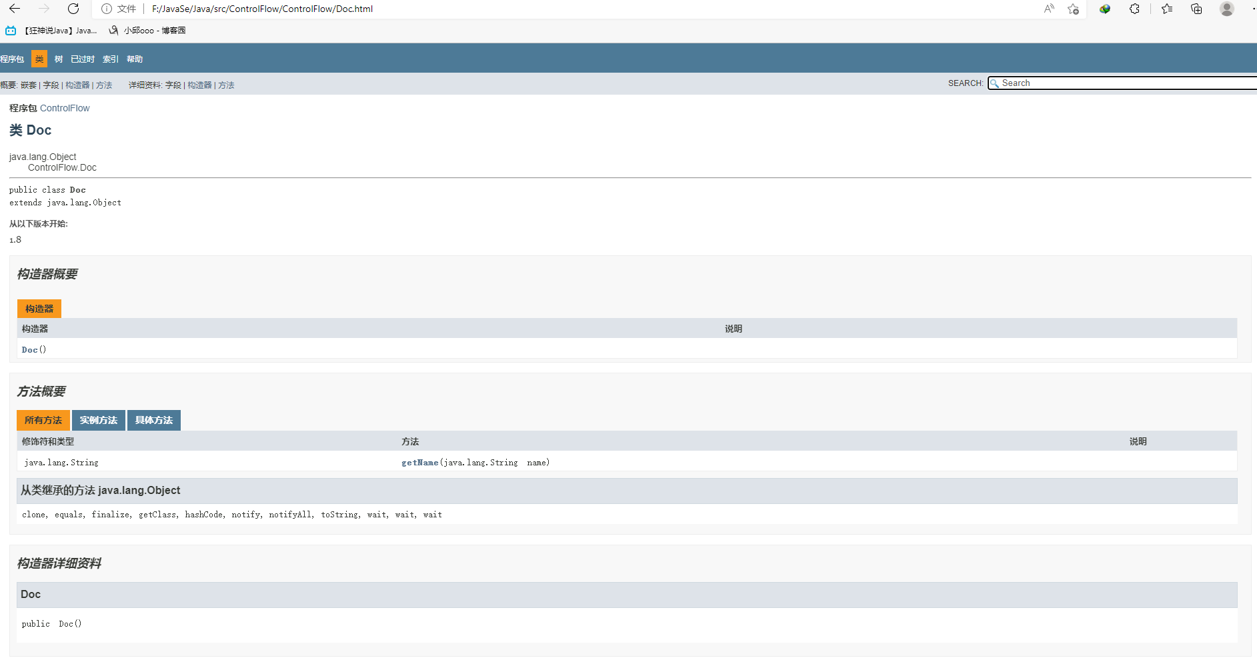Open the getName method link
1257x660 pixels.
[420, 463]
